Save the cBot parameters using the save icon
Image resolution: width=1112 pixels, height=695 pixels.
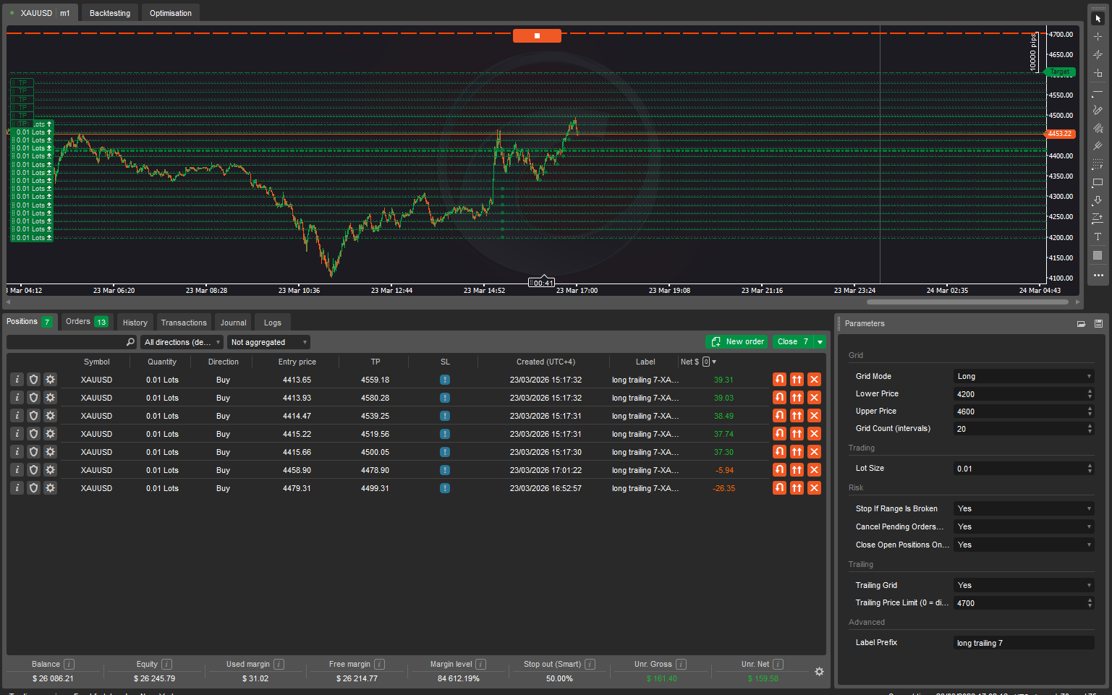[1099, 323]
